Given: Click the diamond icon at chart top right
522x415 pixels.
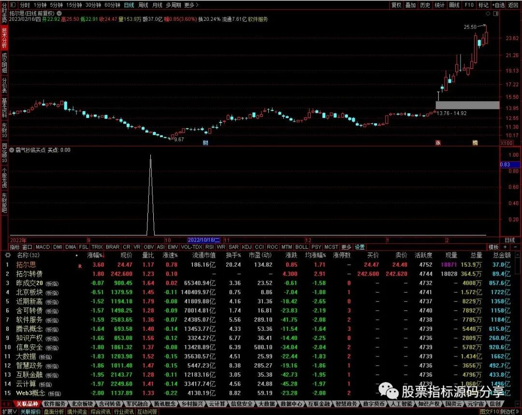Looking at the screenshot, I should [488, 14].
